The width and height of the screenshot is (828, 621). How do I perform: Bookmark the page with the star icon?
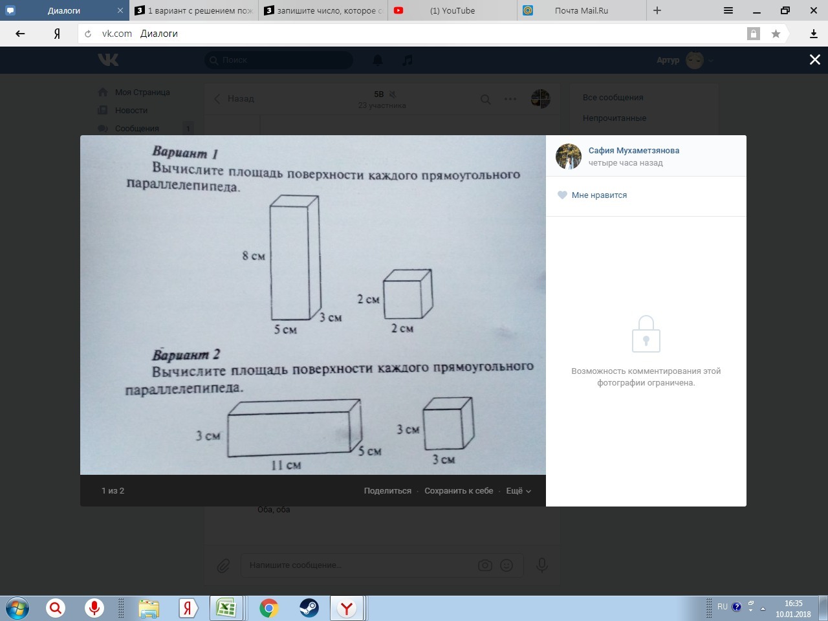point(776,34)
